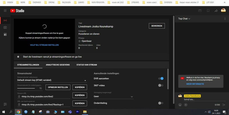Toggle the 360°-video switch
Viewport: 229px width, 115px height.
(x=161, y=85)
